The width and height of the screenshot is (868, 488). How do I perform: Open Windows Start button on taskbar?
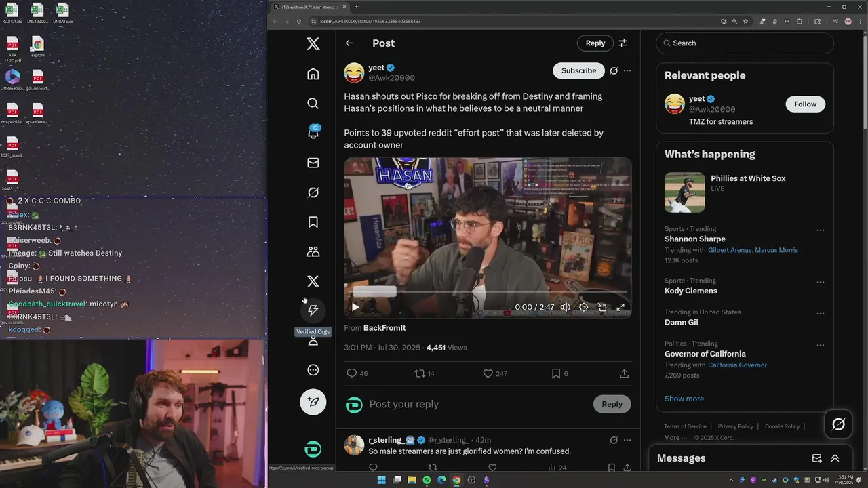point(381,480)
